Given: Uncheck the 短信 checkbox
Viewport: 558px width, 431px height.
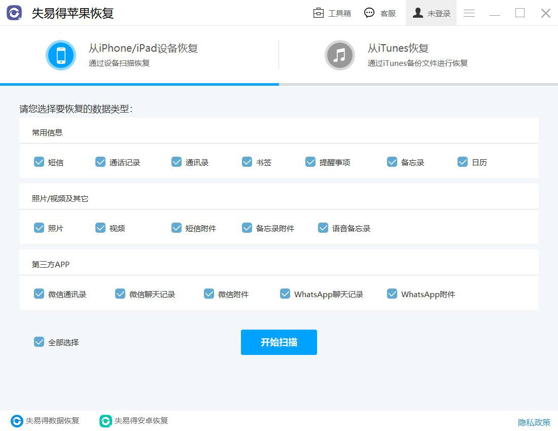Looking at the screenshot, I should coord(39,162).
